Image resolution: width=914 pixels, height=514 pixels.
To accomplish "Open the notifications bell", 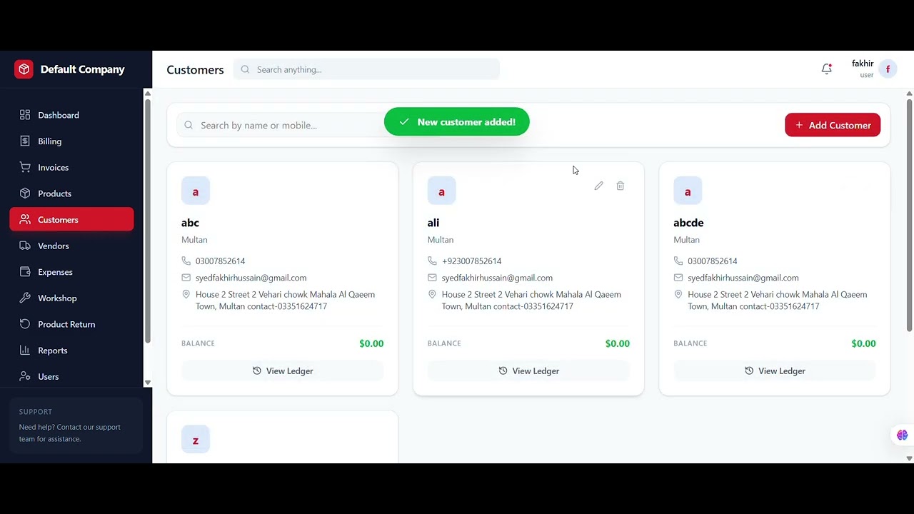I will point(826,69).
